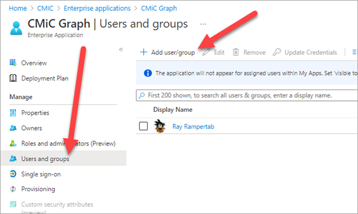Viewport: 358px width, 214px height.
Task: Click the Owners people icon
Action: pyautogui.click(x=13, y=128)
